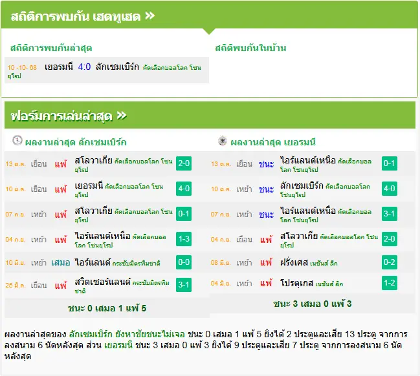Click 2-0 score in Germany's 04 ก.ย. row
Screen dimensions: 420x376
click(x=389, y=239)
